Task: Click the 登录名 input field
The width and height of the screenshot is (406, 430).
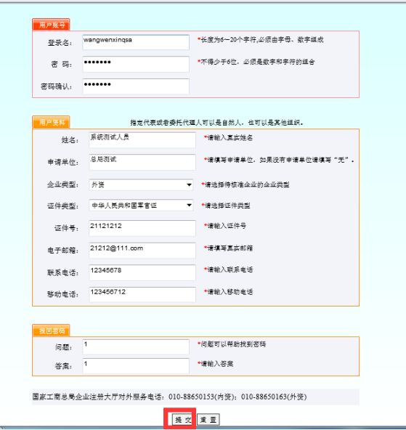Action: [136, 42]
